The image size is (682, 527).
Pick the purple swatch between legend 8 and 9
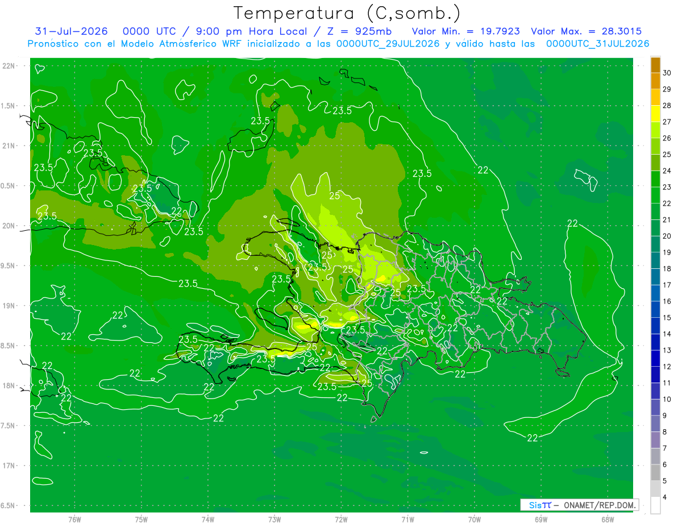655,424
